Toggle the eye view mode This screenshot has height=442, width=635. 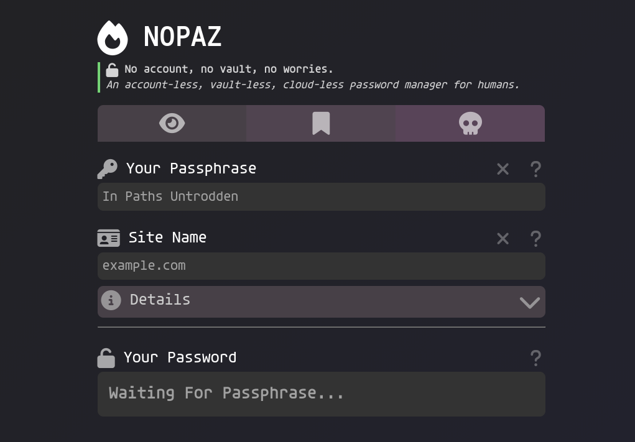(172, 123)
